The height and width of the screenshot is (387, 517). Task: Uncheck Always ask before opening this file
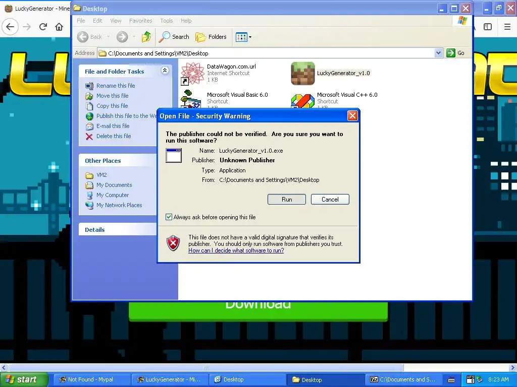pos(169,217)
